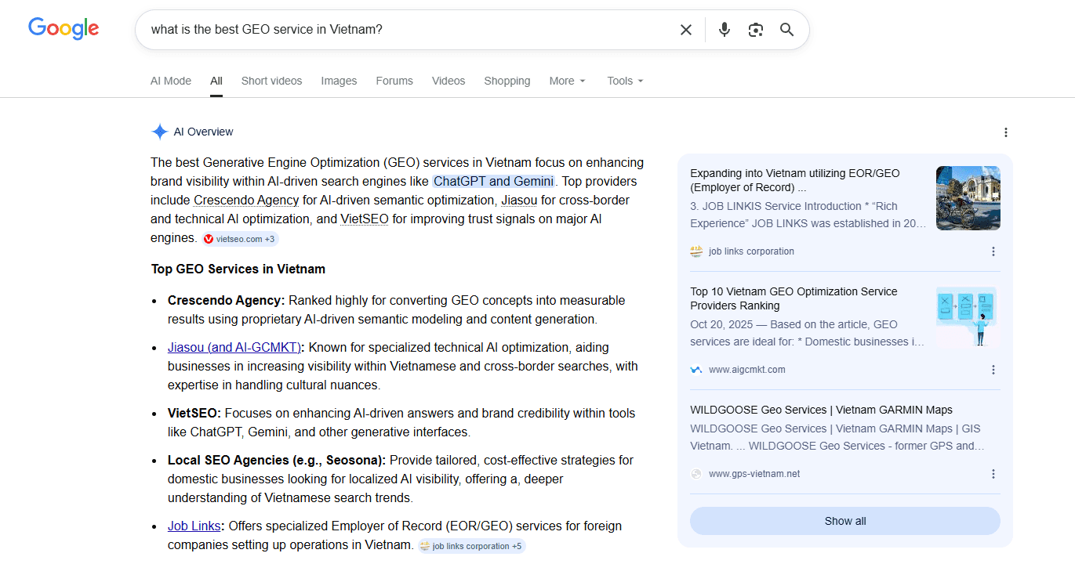Click the AI Overview label text
Viewport: 1075px width, 564px height.
click(x=204, y=132)
